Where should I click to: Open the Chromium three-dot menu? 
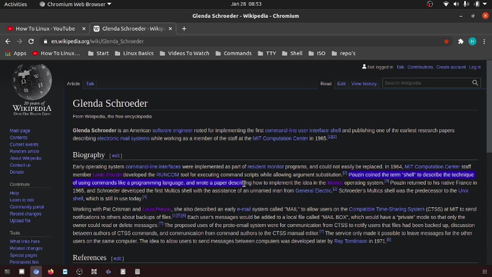(x=484, y=42)
